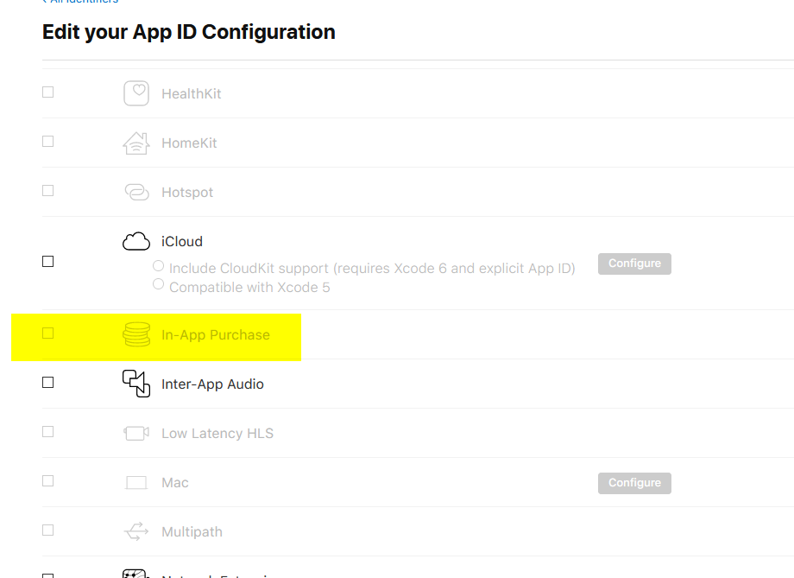Toggle the HealthKit checkbox
Screen dimensions: 794x578
(48, 92)
